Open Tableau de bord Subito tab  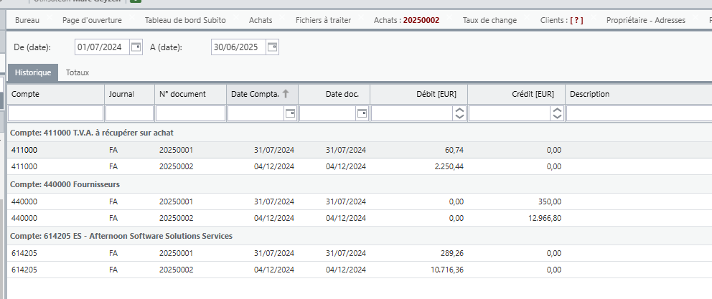click(x=185, y=20)
